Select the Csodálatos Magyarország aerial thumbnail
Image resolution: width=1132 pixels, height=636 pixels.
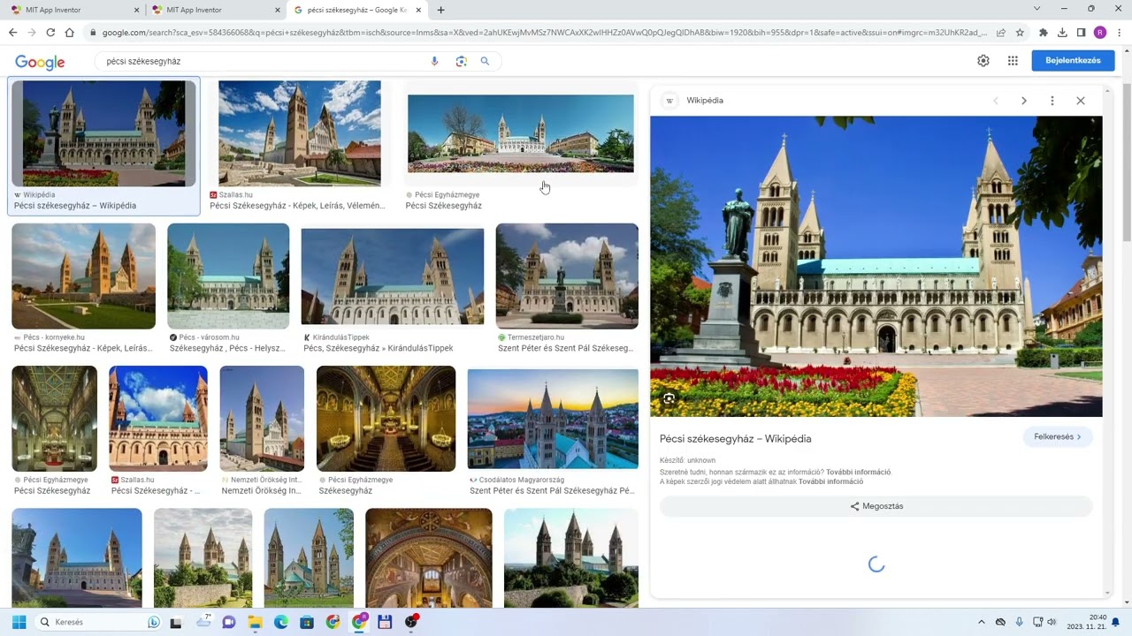(552, 419)
